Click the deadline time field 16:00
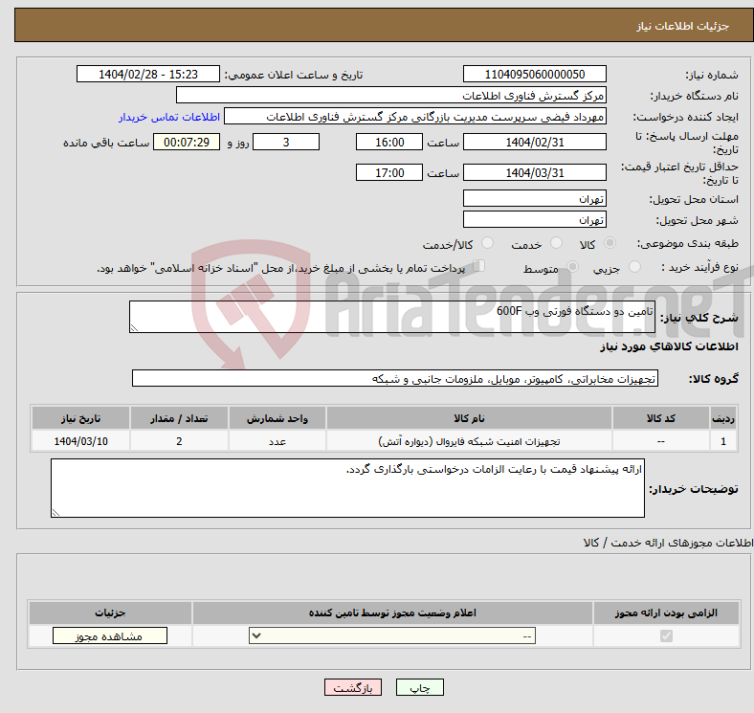 [x=389, y=142]
